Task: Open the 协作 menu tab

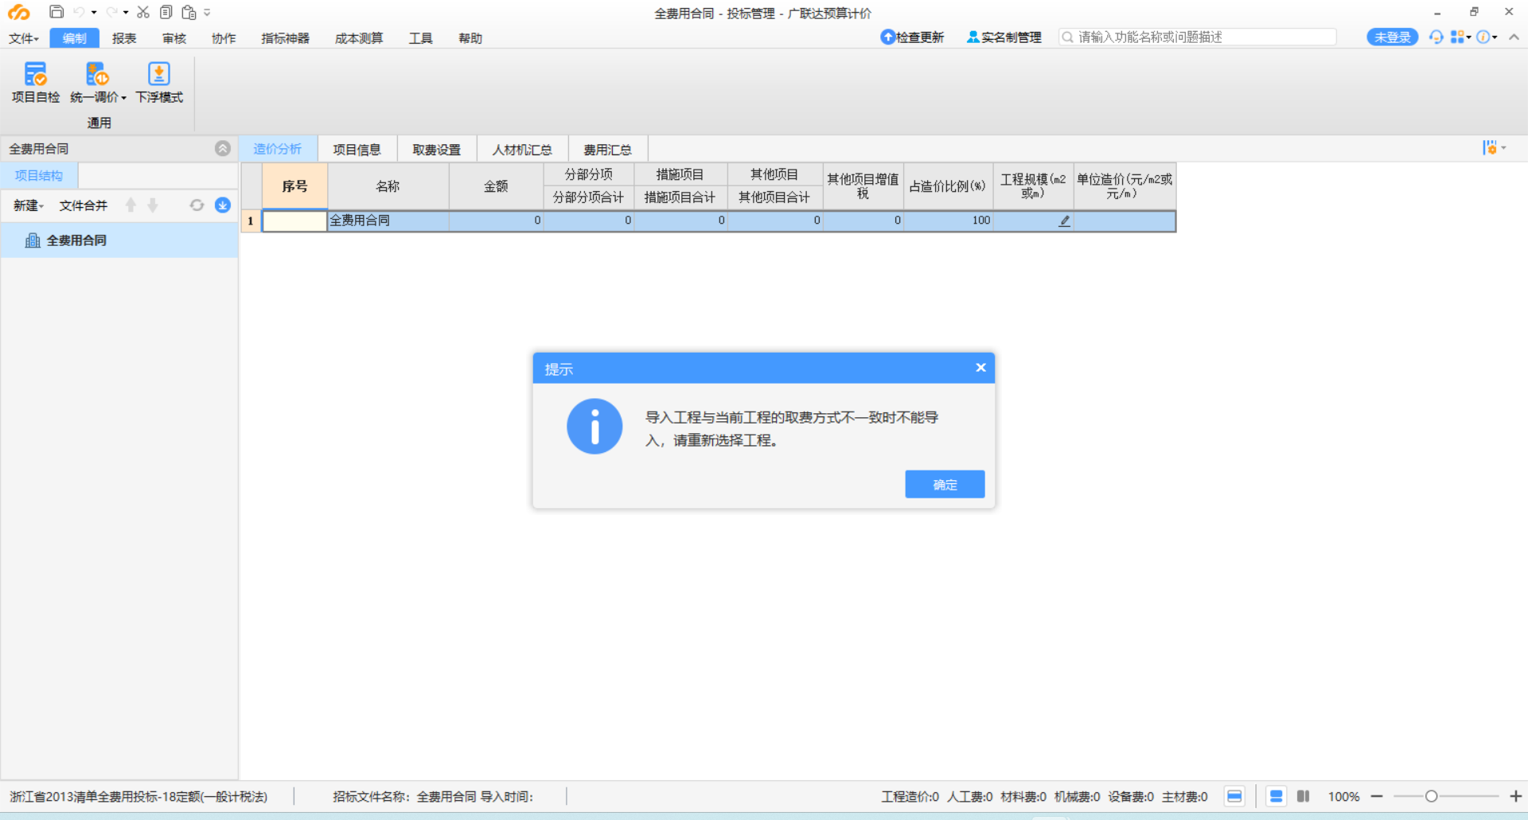Action: pyautogui.click(x=224, y=38)
